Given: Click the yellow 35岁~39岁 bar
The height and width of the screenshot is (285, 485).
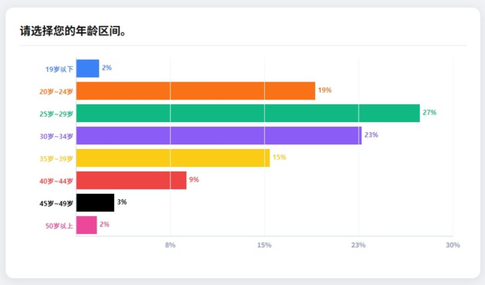Looking at the screenshot, I should (x=173, y=158).
